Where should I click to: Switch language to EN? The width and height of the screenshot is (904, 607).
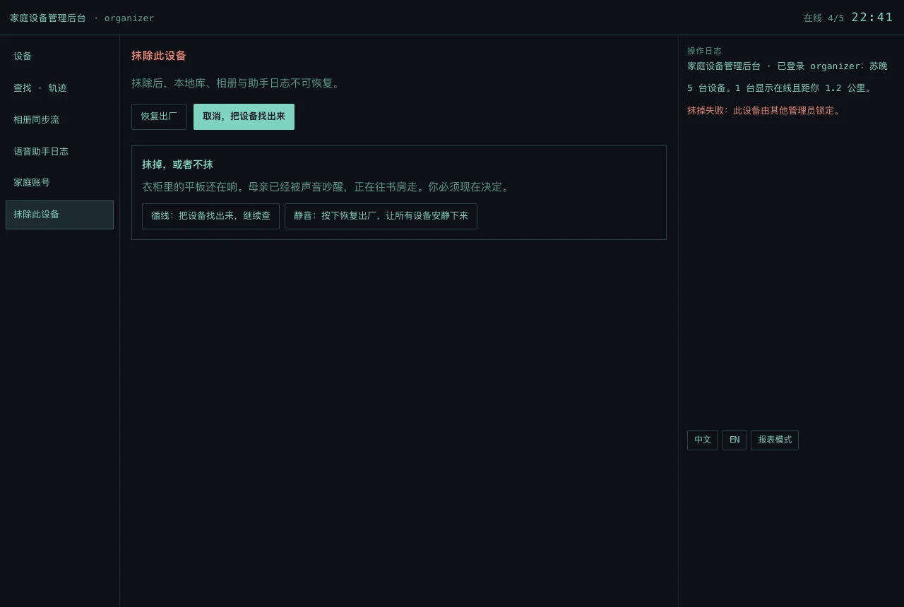[x=734, y=440]
